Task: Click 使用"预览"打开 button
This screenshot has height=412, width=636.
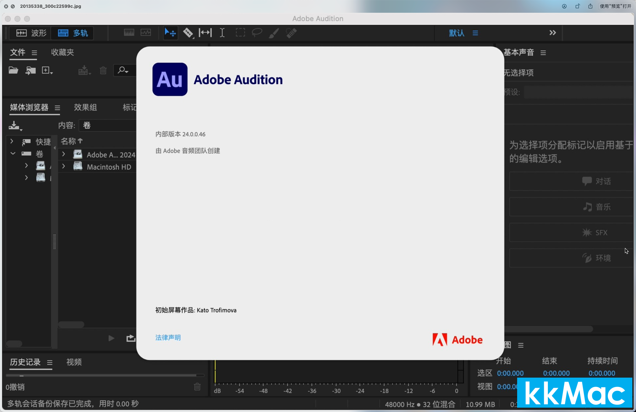Action: [x=615, y=6]
